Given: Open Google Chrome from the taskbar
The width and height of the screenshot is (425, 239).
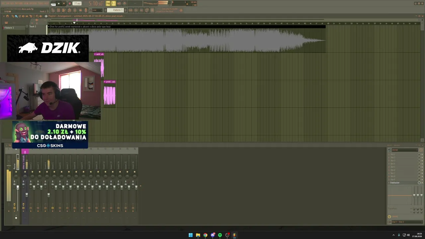Looking at the screenshot, I should (x=205, y=235).
